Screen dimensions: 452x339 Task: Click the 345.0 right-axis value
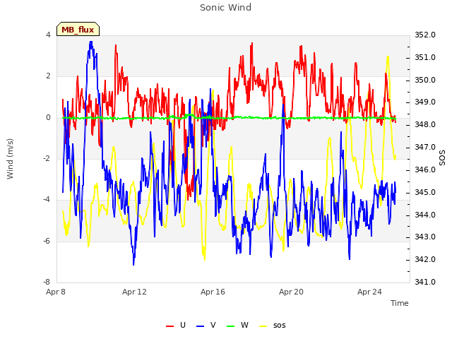tap(425, 192)
